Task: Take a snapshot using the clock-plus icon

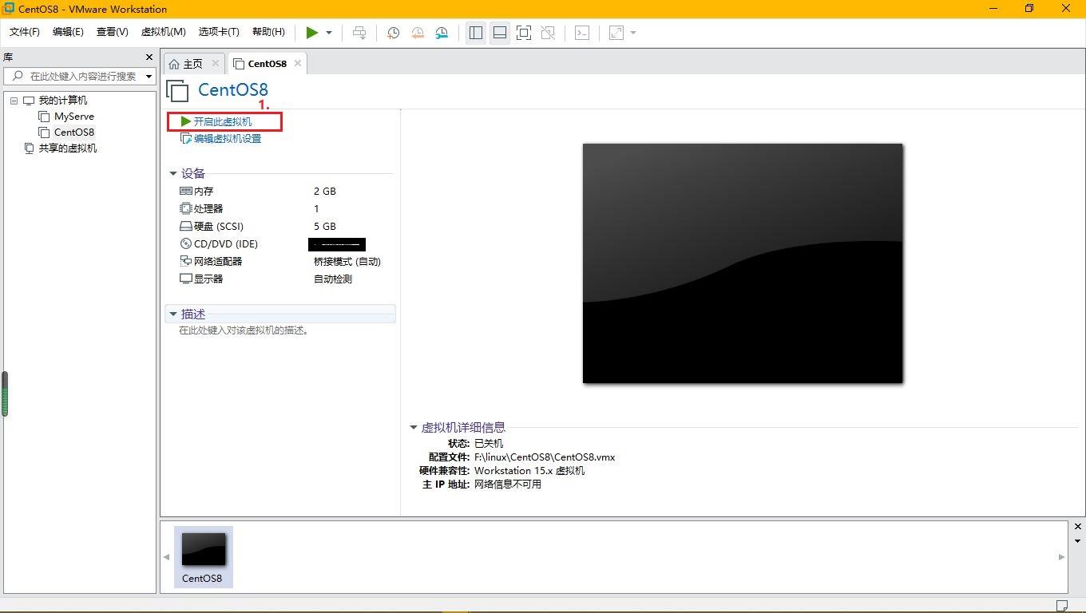Action: click(393, 33)
